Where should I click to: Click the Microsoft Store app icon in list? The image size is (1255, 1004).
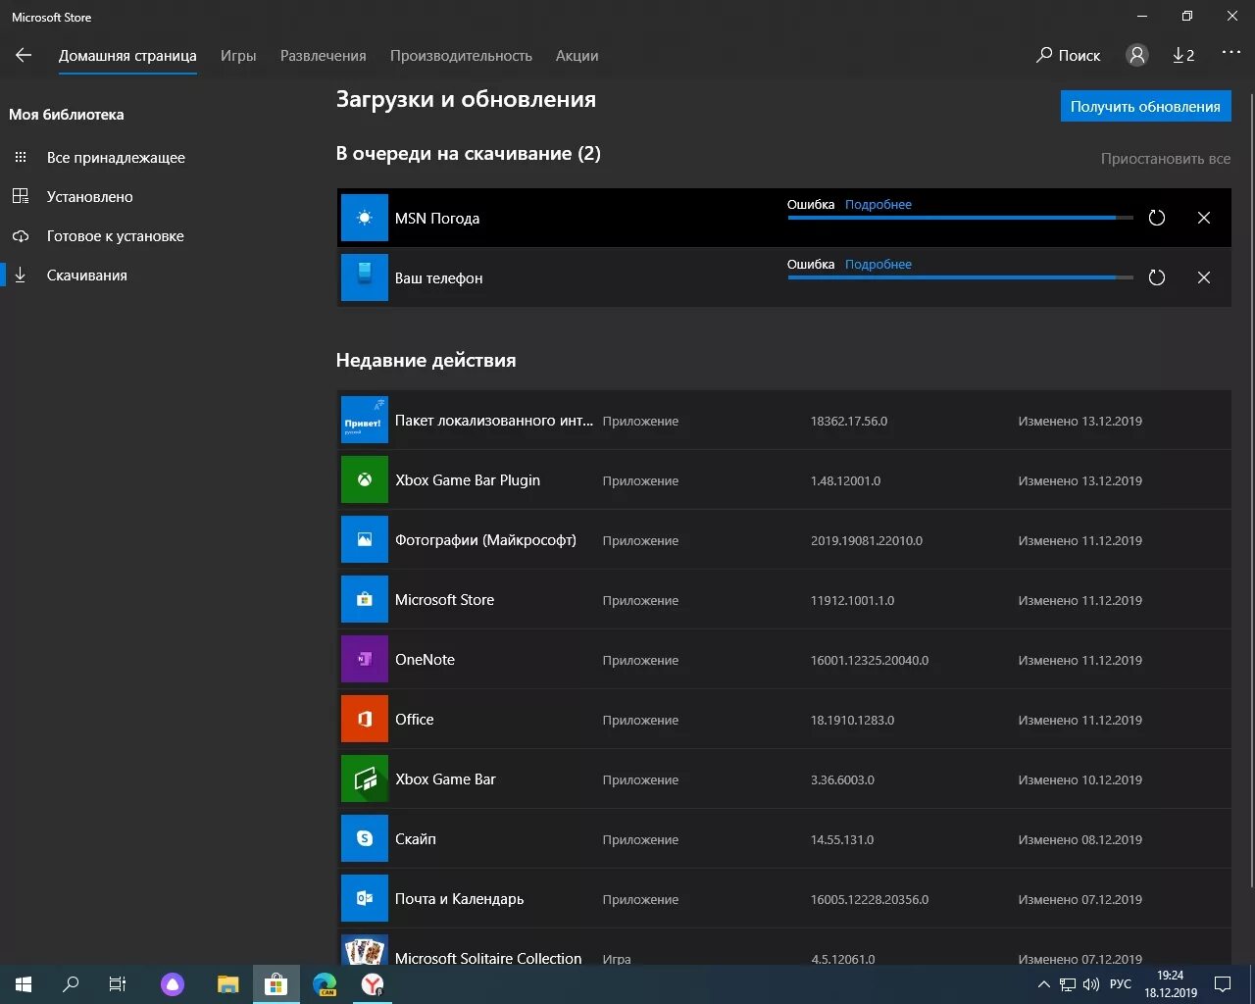click(365, 600)
